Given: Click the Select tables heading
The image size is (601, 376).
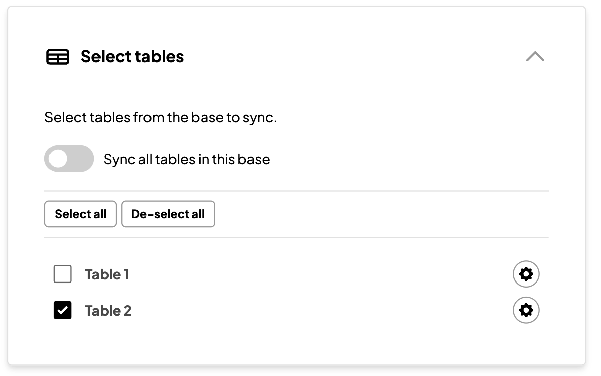Looking at the screenshot, I should [132, 57].
